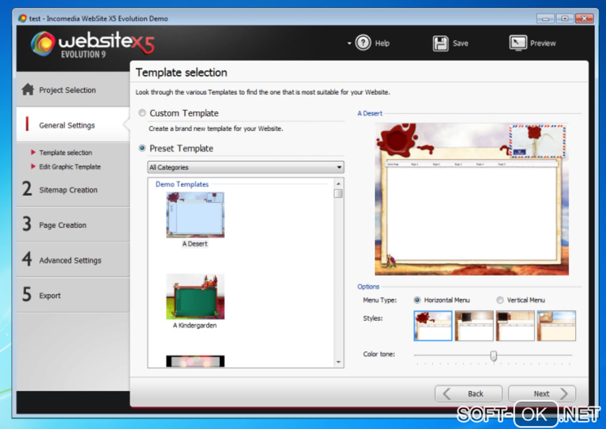Click the A Kindergarden caption text
Viewport: 606px width, 429px height.
[195, 325]
